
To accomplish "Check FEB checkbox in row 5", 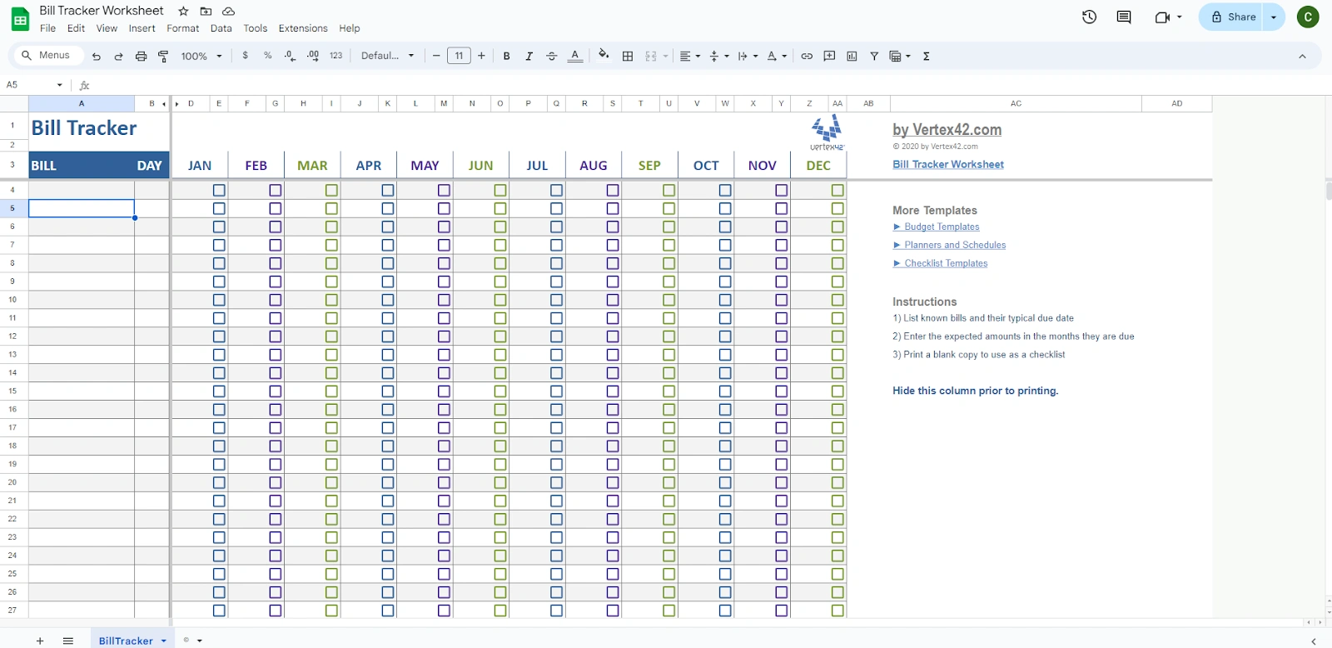I will [x=276, y=208].
